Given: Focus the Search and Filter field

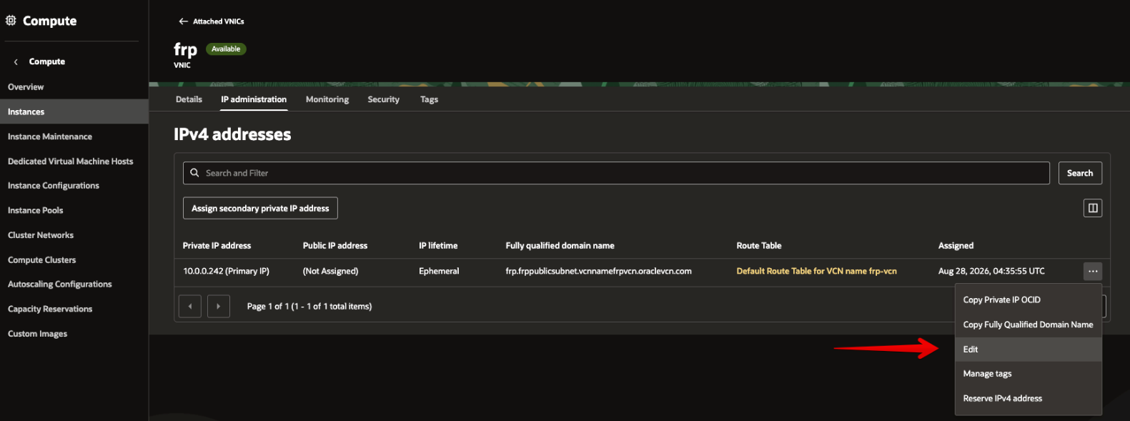Looking at the screenshot, I should pos(616,173).
